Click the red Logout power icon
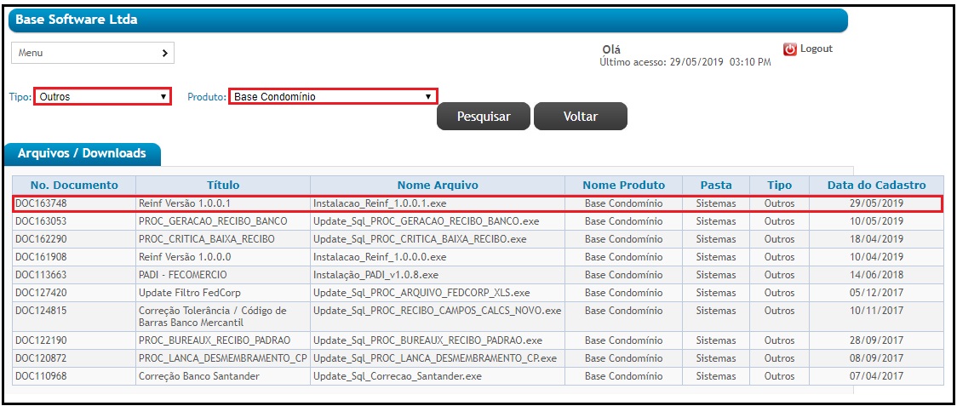 click(790, 49)
